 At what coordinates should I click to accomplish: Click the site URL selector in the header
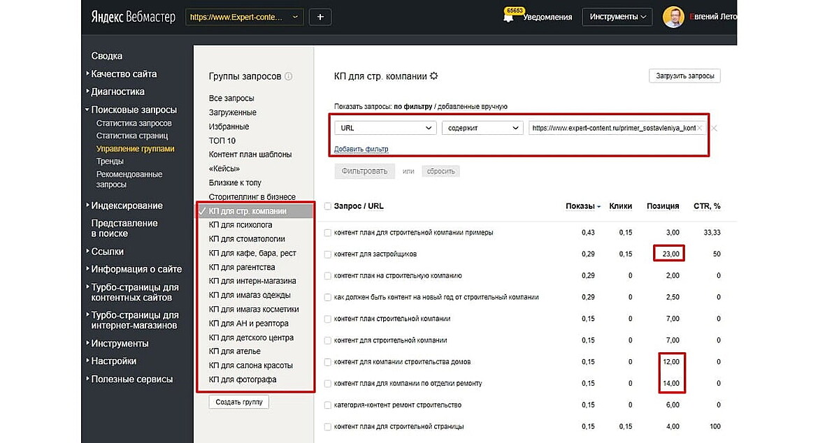(x=244, y=17)
